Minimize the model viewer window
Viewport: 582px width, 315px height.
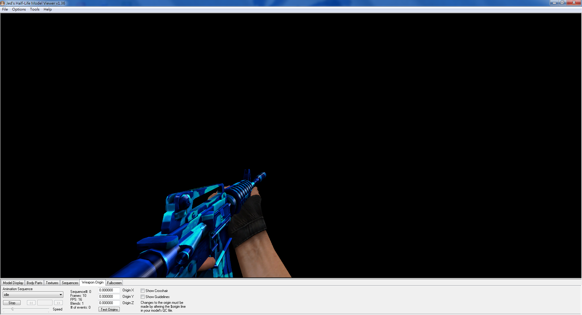click(x=554, y=3)
